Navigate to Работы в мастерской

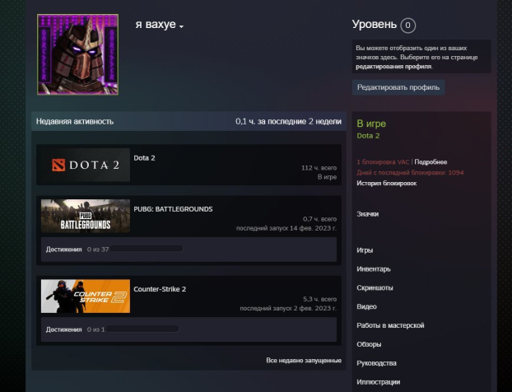point(390,325)
